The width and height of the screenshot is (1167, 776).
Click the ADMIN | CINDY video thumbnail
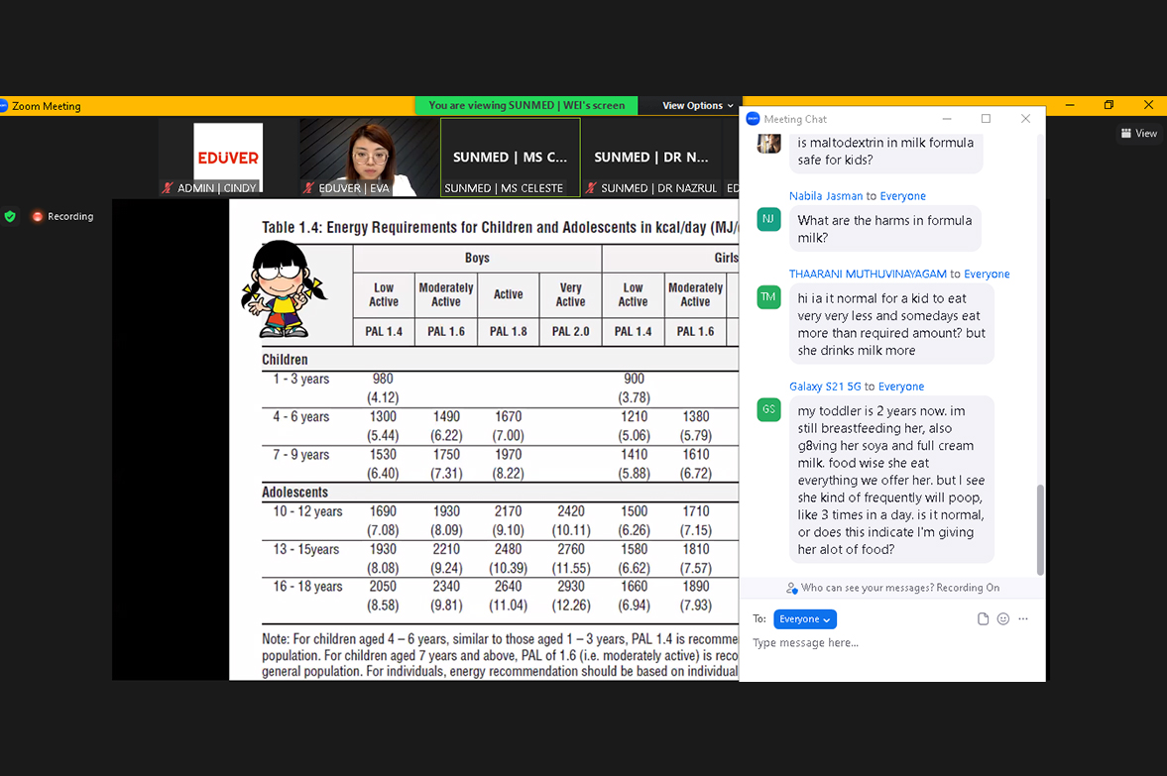point(228,158)
